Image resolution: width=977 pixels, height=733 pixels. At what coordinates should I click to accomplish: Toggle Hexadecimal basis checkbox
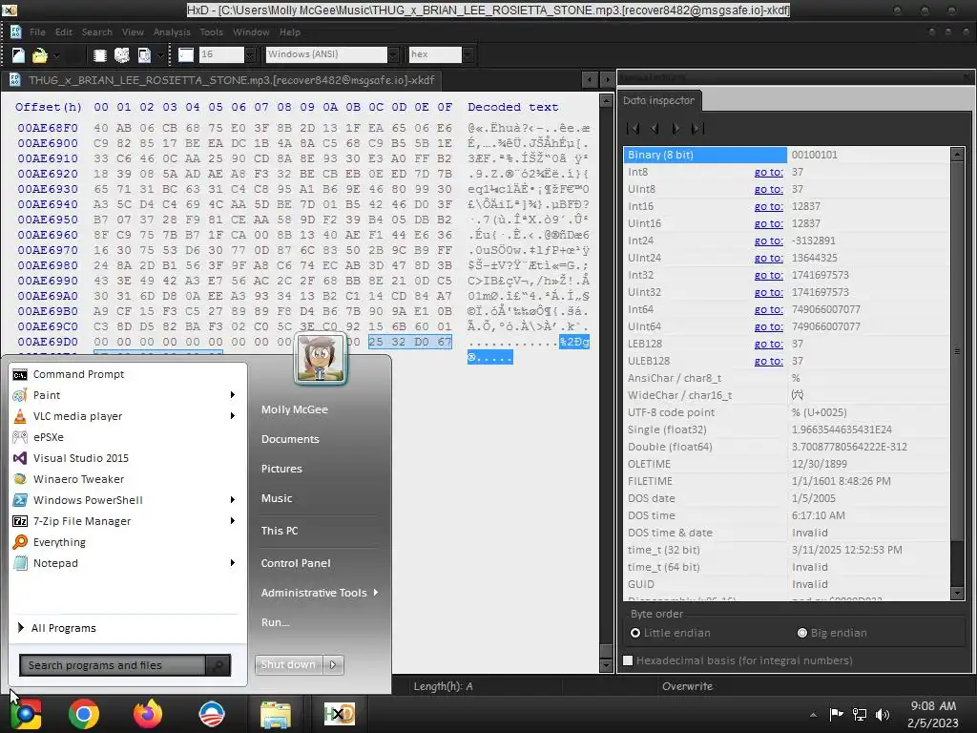click(628, 660)
